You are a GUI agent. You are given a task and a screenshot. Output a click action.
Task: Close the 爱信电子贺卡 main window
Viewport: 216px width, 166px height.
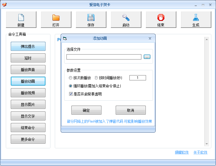pyautogui.click(x=210, y=5)
